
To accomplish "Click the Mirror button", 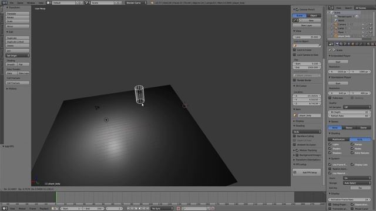I will coord(18,26).
